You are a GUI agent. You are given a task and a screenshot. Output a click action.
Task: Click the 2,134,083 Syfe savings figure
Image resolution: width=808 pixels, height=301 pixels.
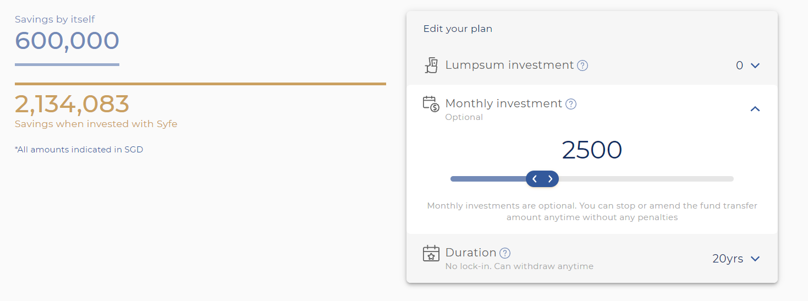click(x=72, y=104)
